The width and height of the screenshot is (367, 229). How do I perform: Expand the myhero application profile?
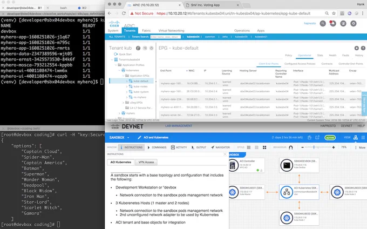pos(119,113)
